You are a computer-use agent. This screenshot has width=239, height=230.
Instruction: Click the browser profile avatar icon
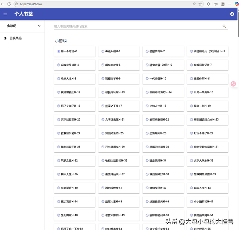click(x=223, y=4)
